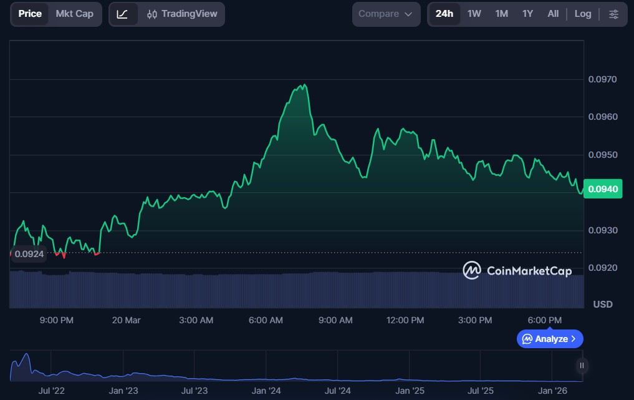634x400 pixels.
Task: Show the All time range
Action: pyautogui.click(x=553, y=14)
